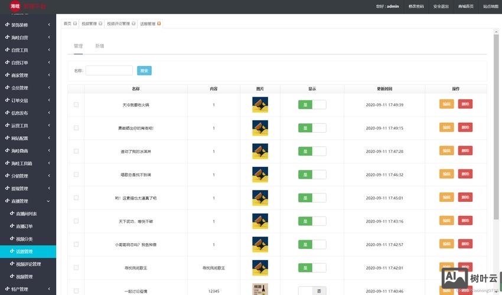Click the icon beside 特产管理 menu
Image resolution: width=502 pixels, height=295 pixels.
tap(7, 289)
